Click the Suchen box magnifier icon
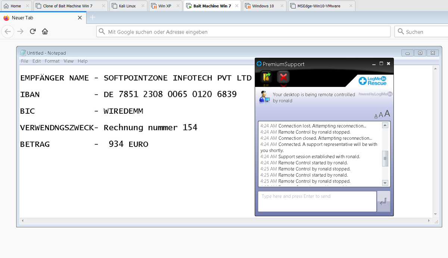Viewport: 448px width, 258px height. tap(401, 32)
